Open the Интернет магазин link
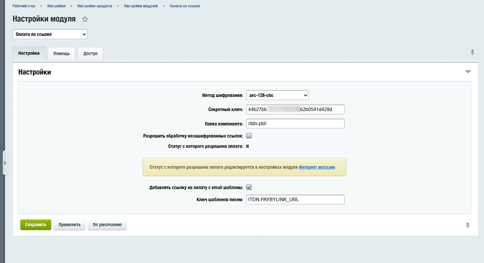This screenshot has height=263, width=484. (x=316, y=167)
